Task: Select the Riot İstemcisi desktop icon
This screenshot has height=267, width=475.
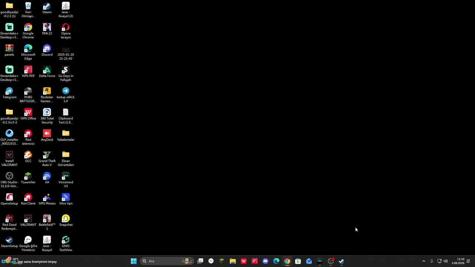Action: point(28,137)
